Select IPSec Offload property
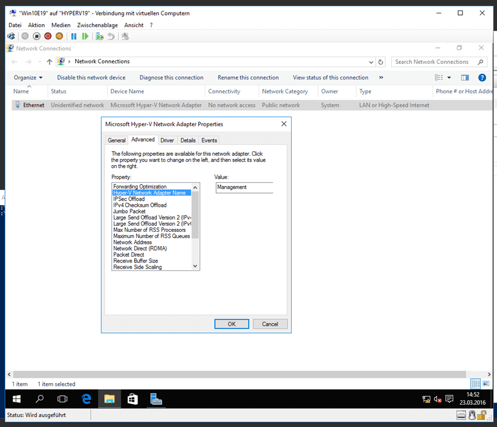This screenshot has width=497, height=427. click(129, 199)
